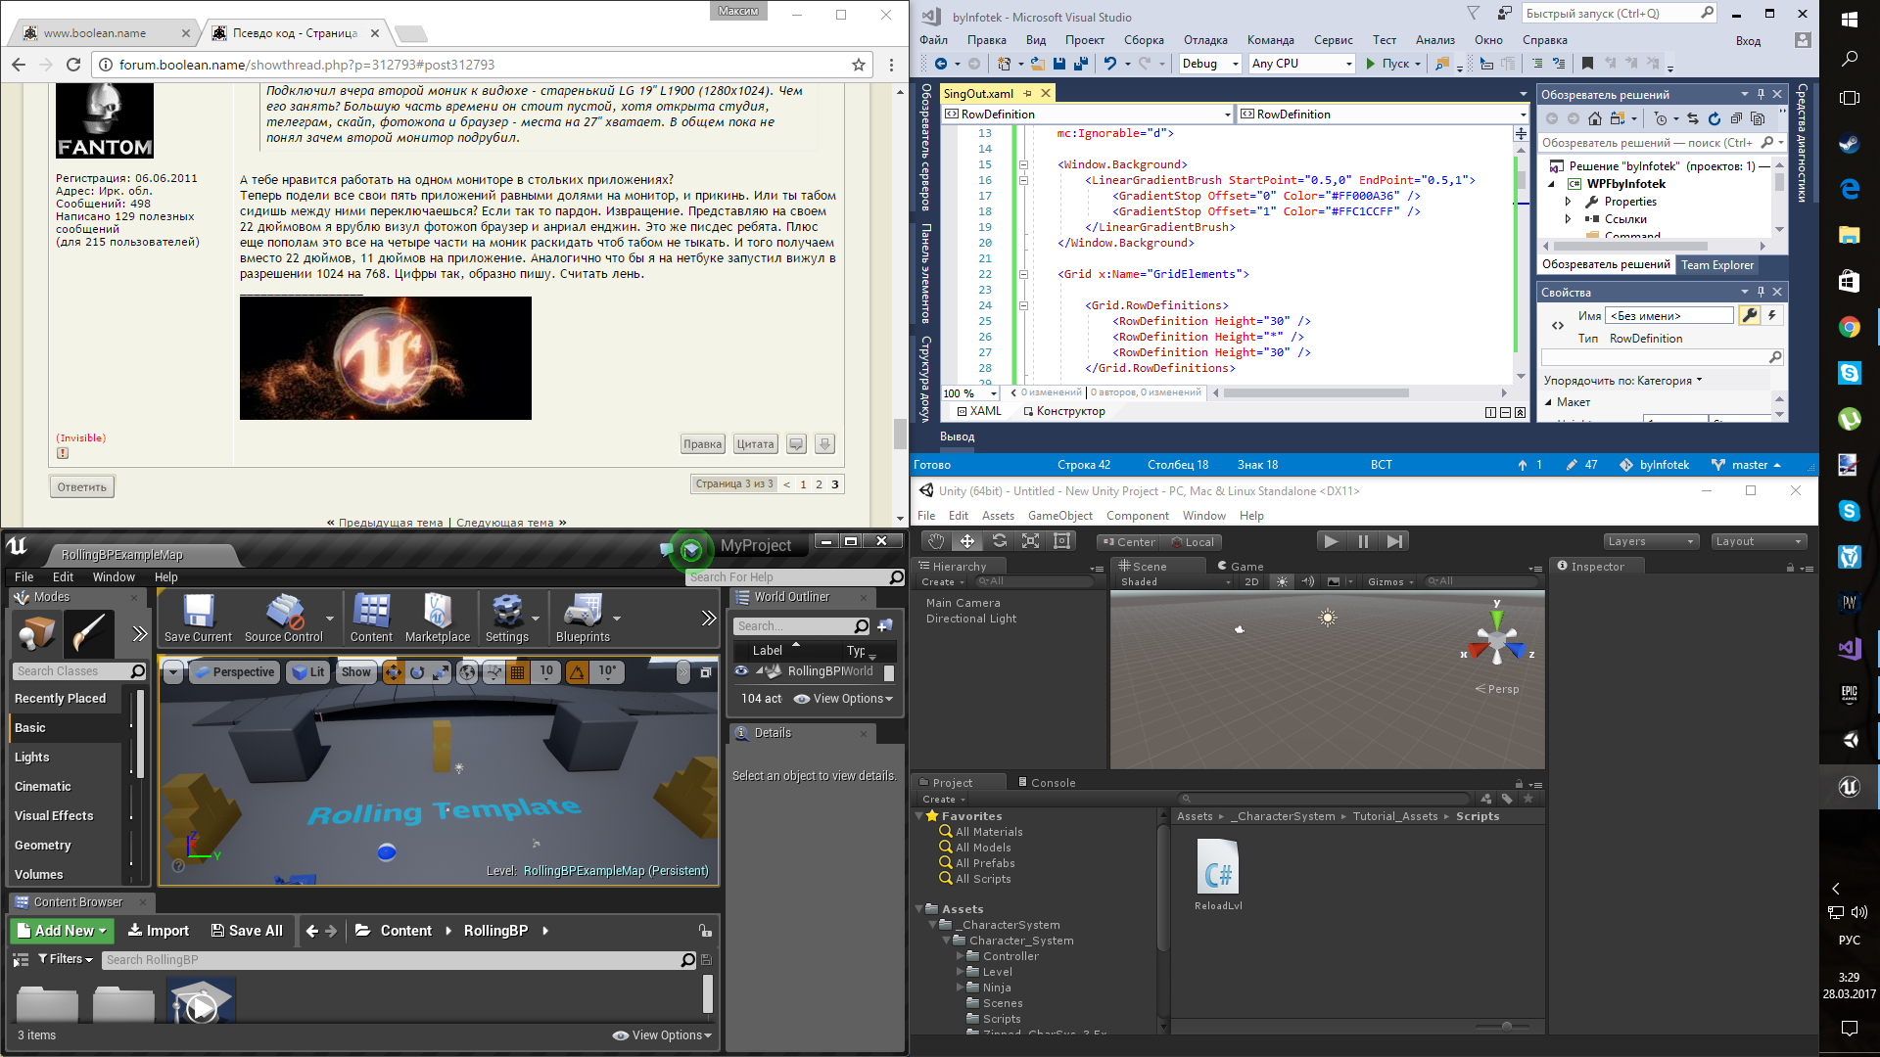Toggle Scene lighting sun button

1282,581
